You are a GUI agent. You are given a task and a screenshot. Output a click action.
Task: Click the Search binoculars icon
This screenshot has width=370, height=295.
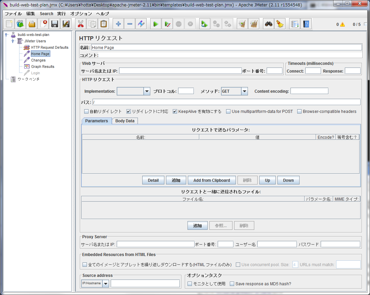click(269, 24)
